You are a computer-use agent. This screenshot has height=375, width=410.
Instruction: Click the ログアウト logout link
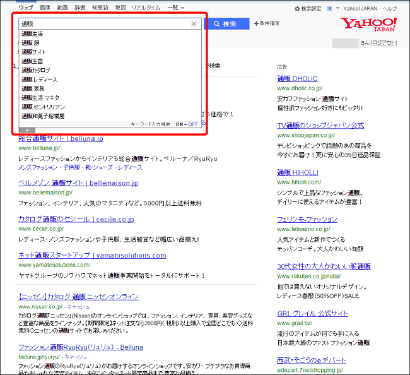pos(384,43)
